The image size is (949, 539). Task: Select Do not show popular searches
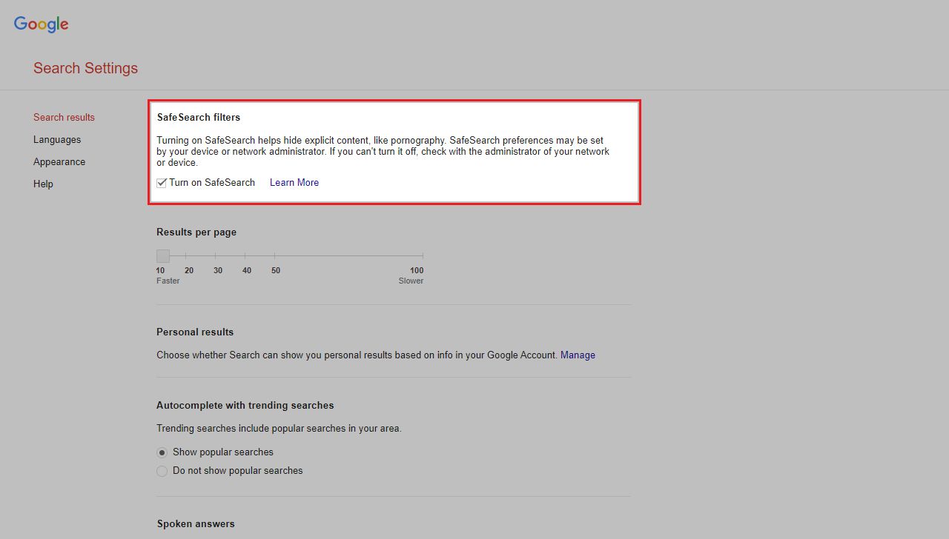click(x=162, y=471)
